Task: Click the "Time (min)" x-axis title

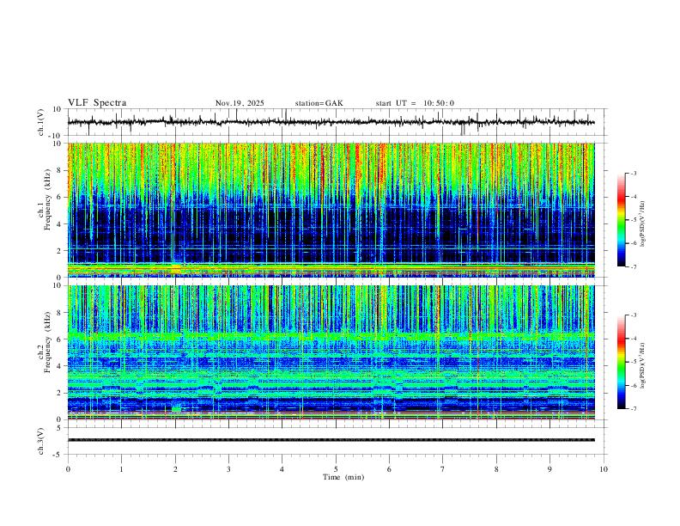Action: tap(343, 477)
